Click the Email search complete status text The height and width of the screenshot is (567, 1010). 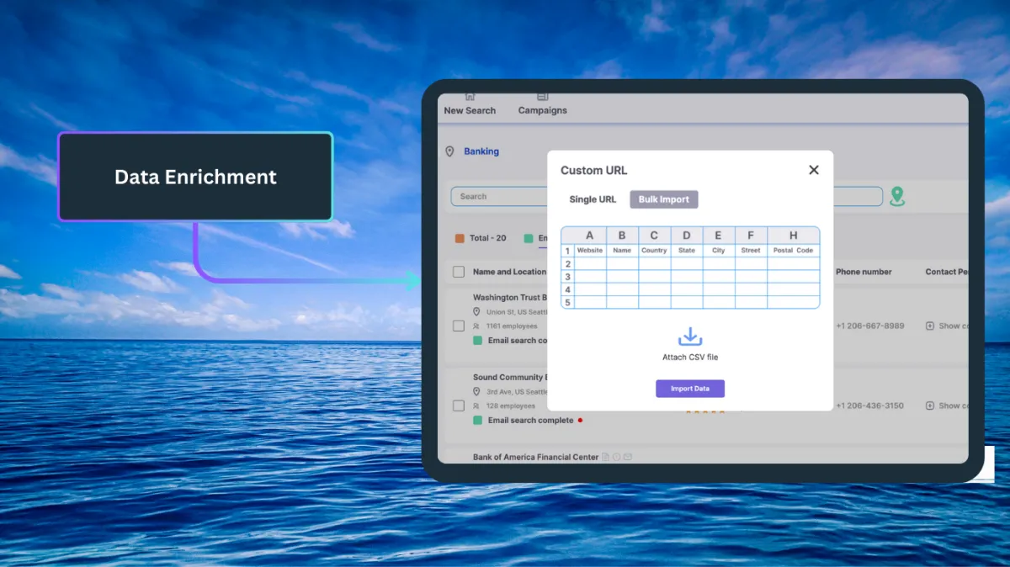[530, 420]
